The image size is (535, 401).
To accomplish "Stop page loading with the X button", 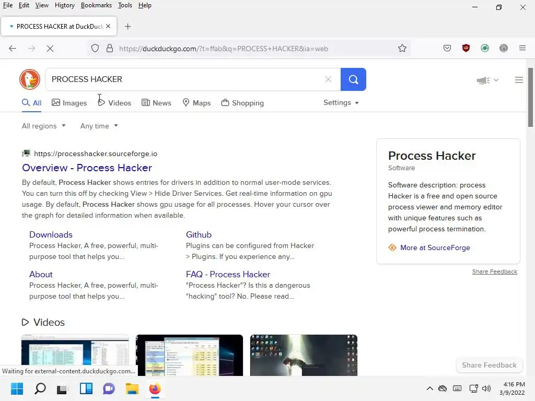I will point(50,49).
